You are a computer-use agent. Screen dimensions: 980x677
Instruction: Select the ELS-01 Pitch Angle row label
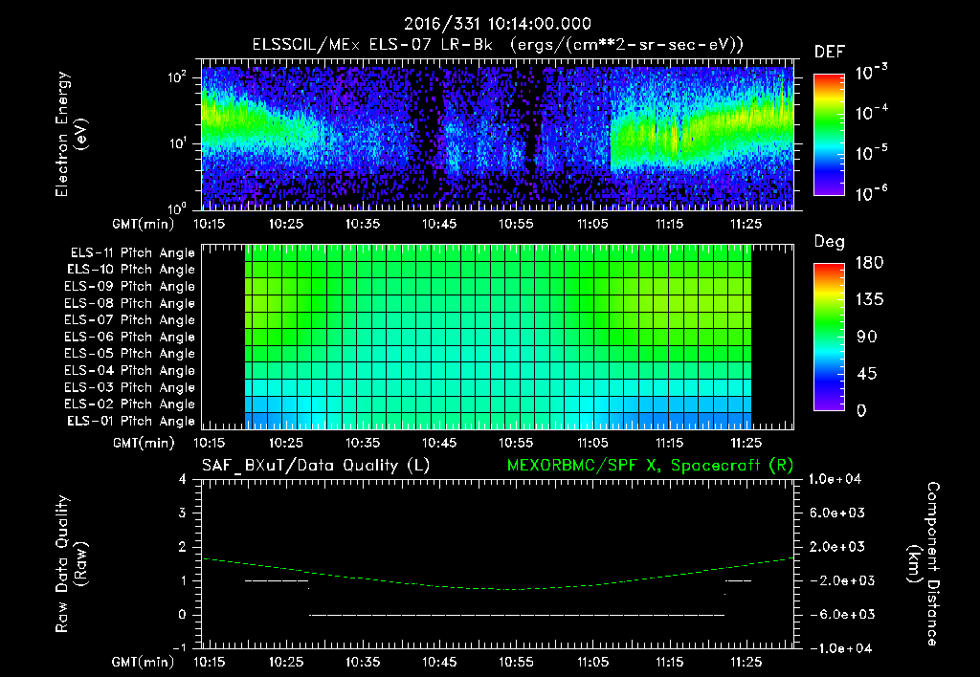pos(130,421)
